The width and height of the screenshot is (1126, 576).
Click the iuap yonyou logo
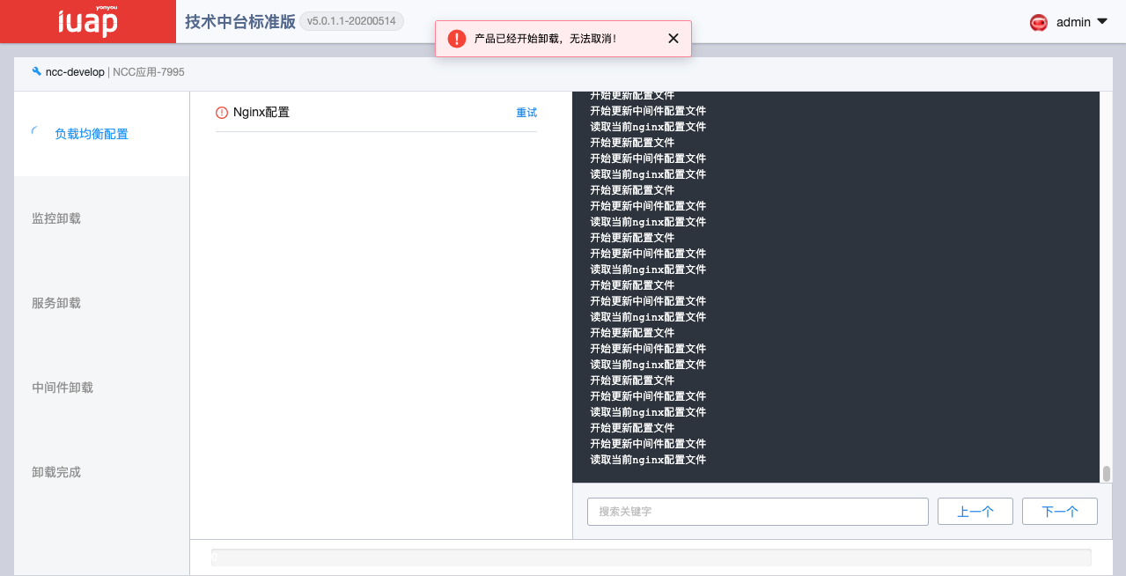tap(87, 22)
